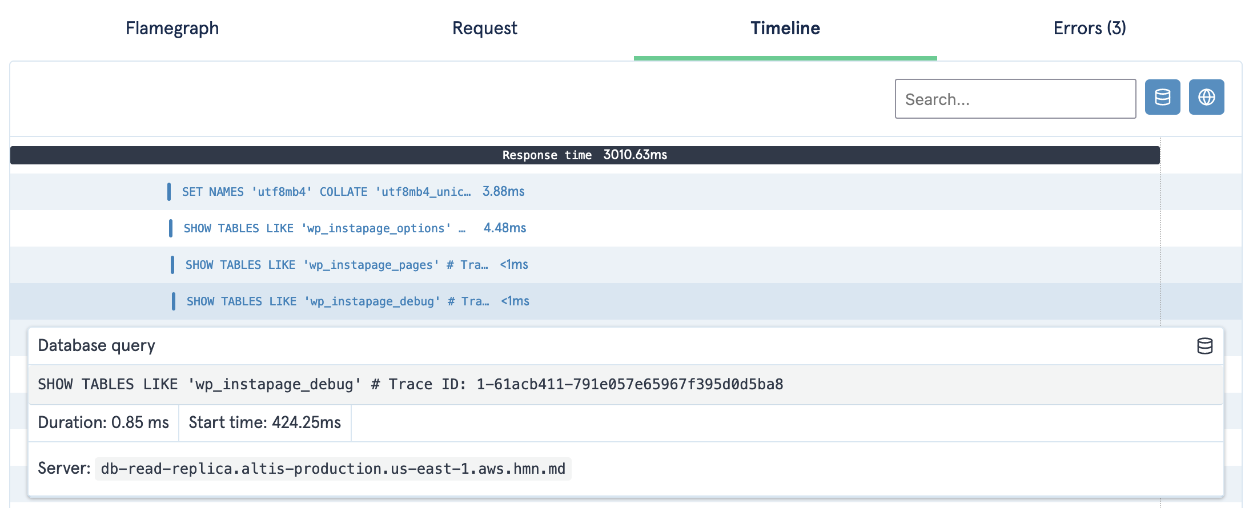Viewport: 1253px width, 508px height.
Task: Click the Database query popup heading
Action: (97, 345)
